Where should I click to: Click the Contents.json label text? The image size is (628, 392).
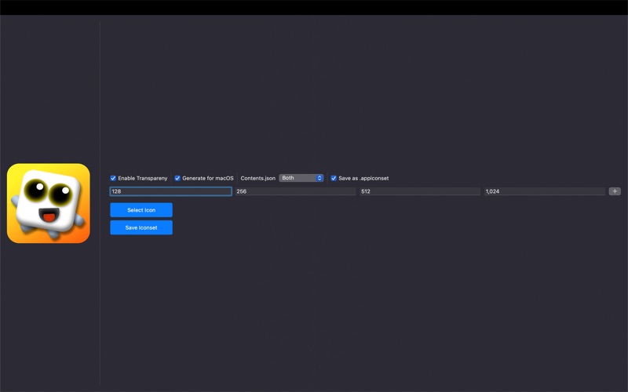257,178
